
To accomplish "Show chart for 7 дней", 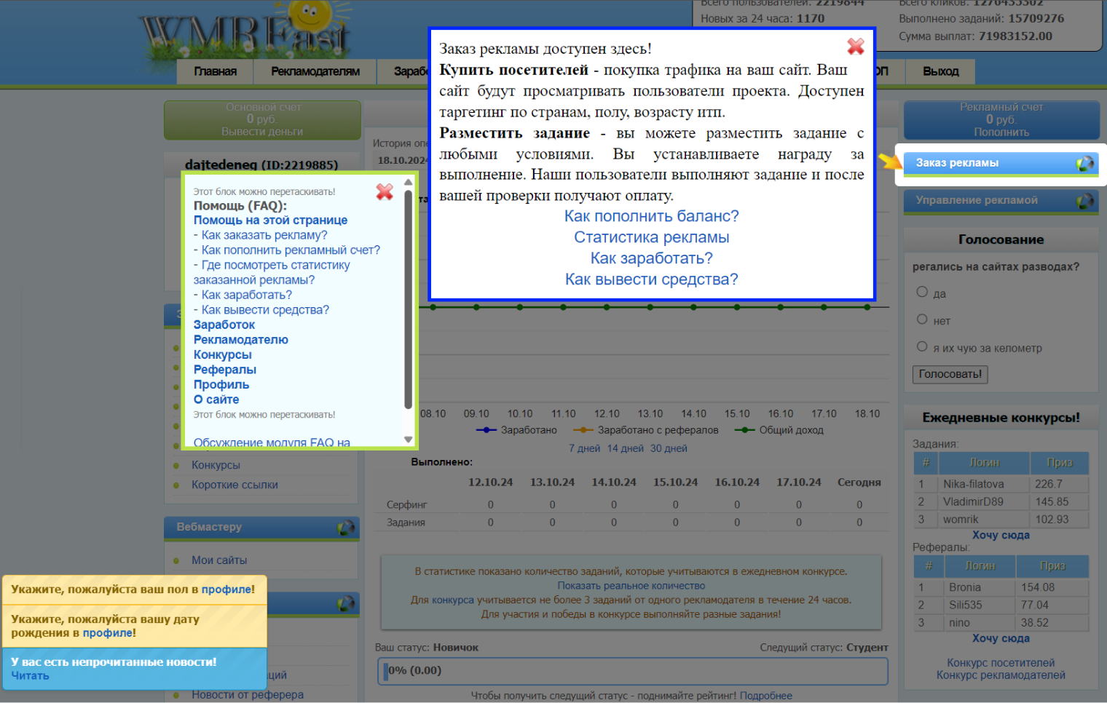I will coord(585,448).
